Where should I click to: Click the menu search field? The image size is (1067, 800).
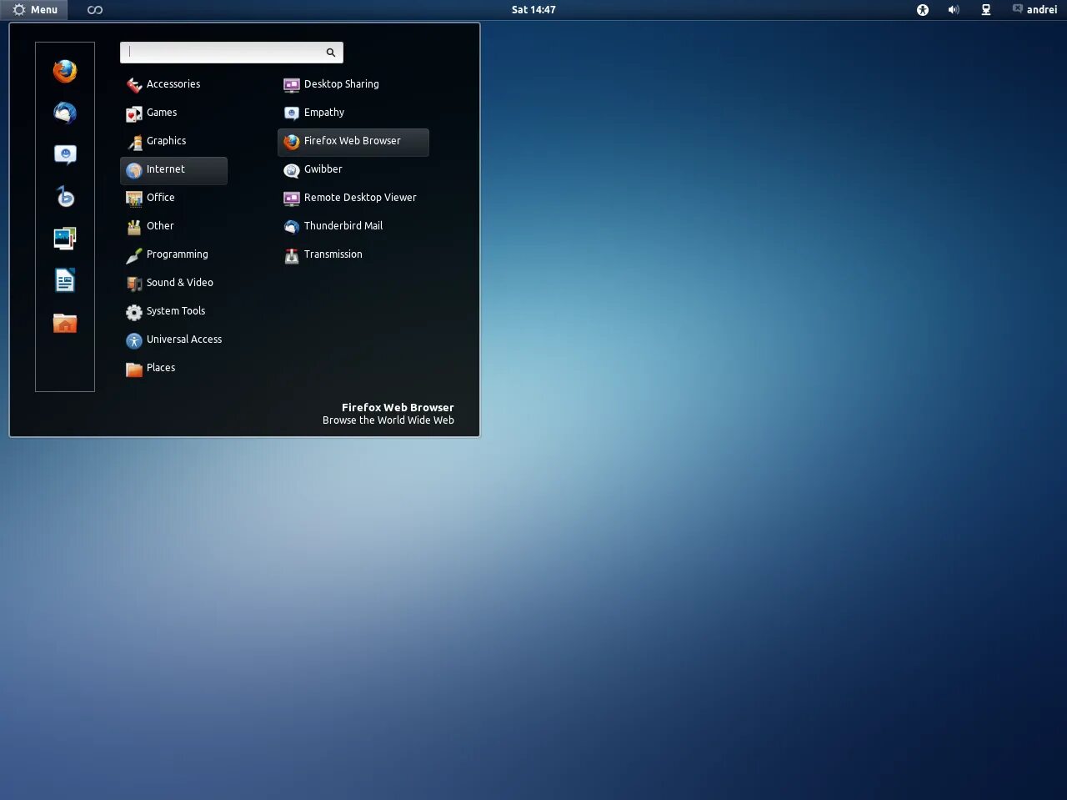point(232,53)
